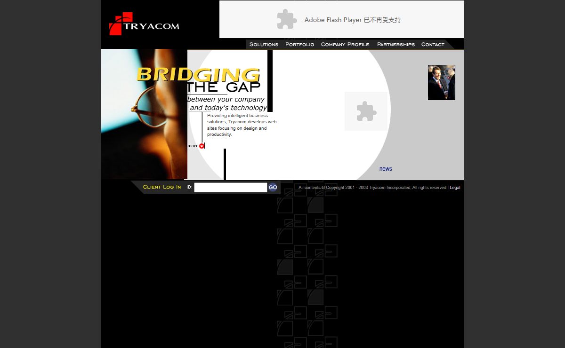Click the copyright 2001 - 2003 text
The height and width of the screenshot is (348, 565).
click(372, 188)
